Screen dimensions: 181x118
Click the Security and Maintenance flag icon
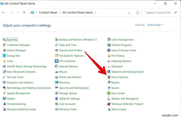point(57,88)
